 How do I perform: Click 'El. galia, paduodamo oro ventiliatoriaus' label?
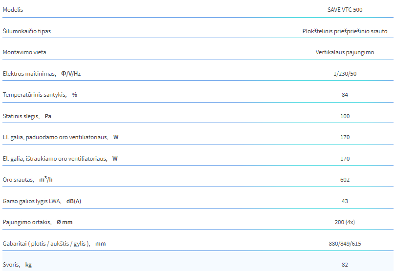[x=55, y=137]
